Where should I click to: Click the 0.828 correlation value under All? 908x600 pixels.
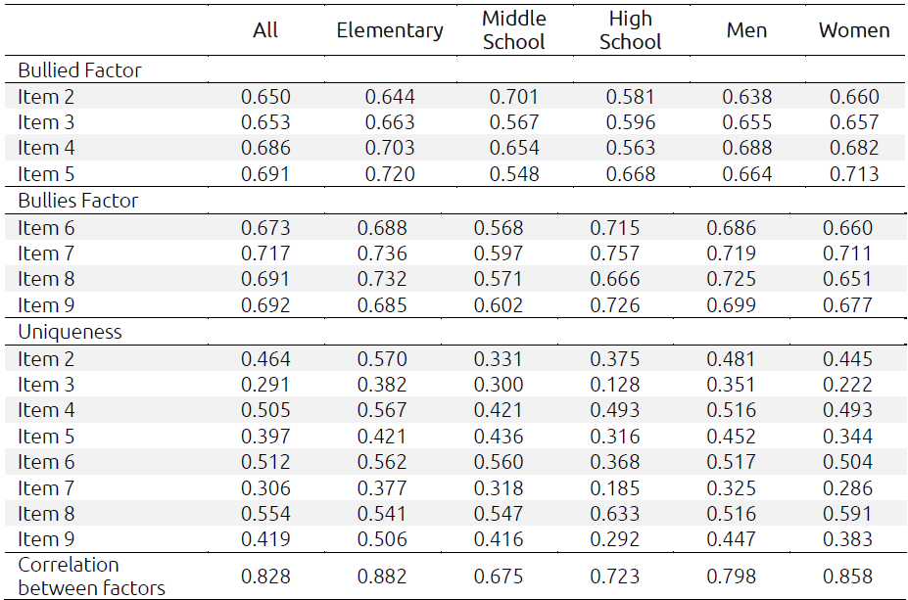coord(266,577)
